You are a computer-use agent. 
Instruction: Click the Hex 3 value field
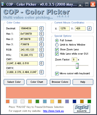tap(29, 44)
